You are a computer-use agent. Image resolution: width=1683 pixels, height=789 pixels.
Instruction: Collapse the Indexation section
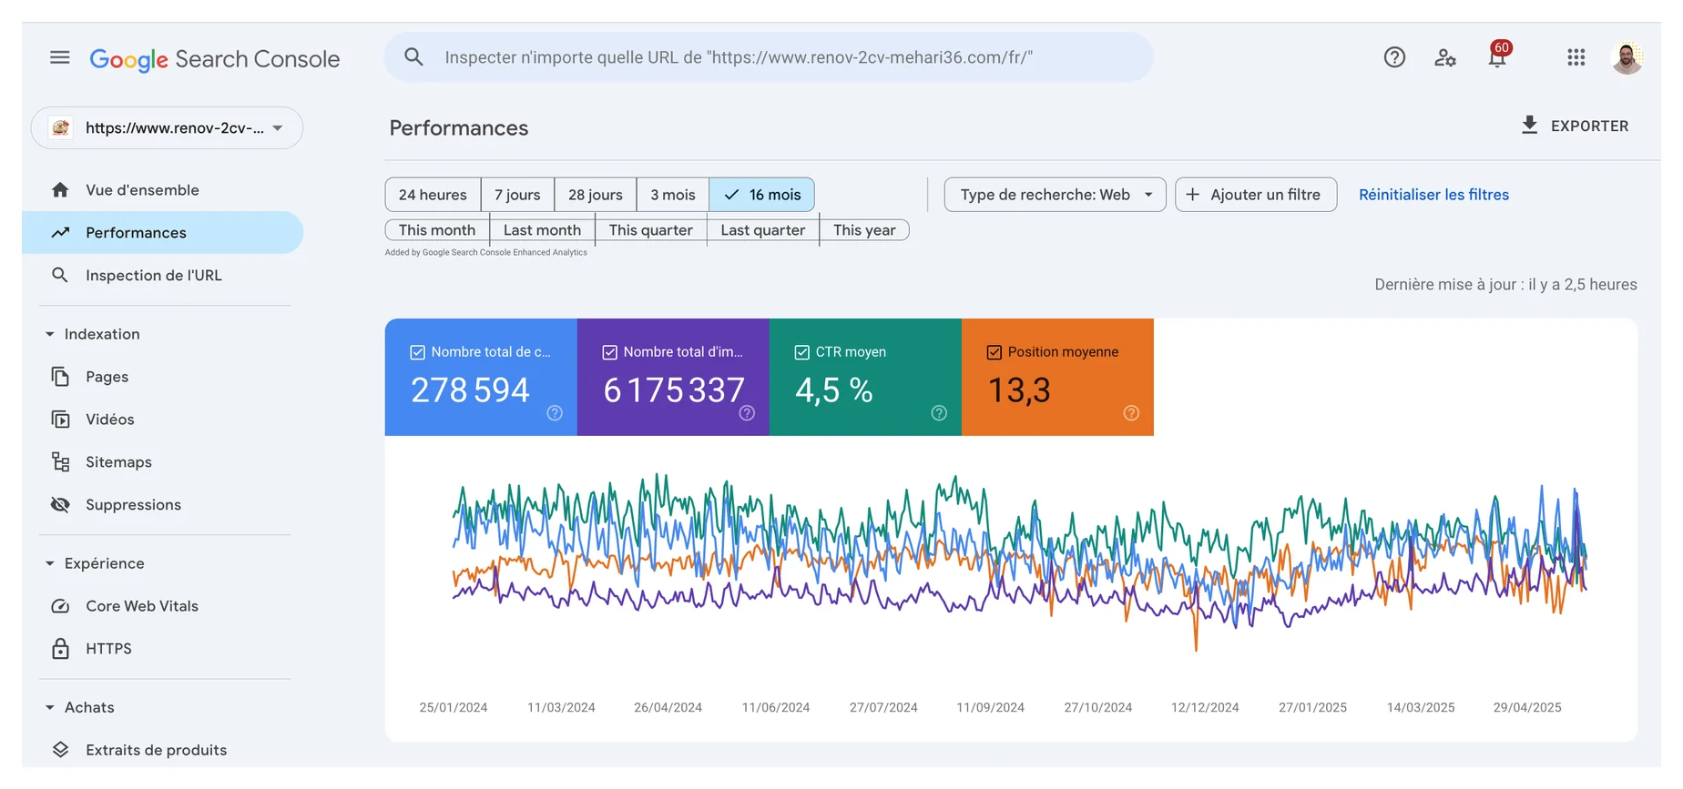point(50,334)
